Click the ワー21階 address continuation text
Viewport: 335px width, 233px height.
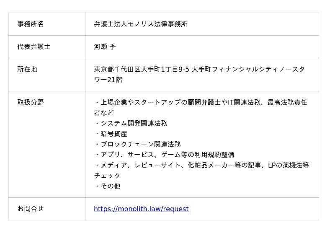tap(108, 80)
